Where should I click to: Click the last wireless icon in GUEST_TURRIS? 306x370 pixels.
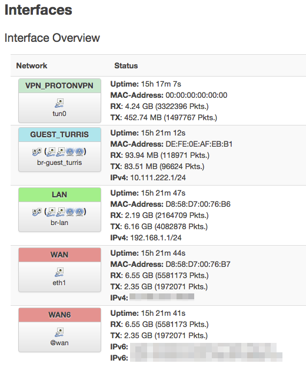click(x=79, y=152)
